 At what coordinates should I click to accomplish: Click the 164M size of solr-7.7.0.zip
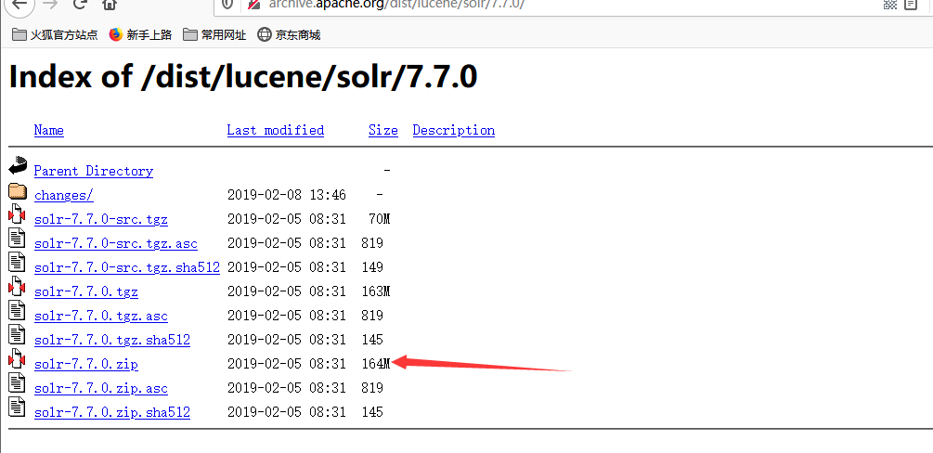click(376, 364)
